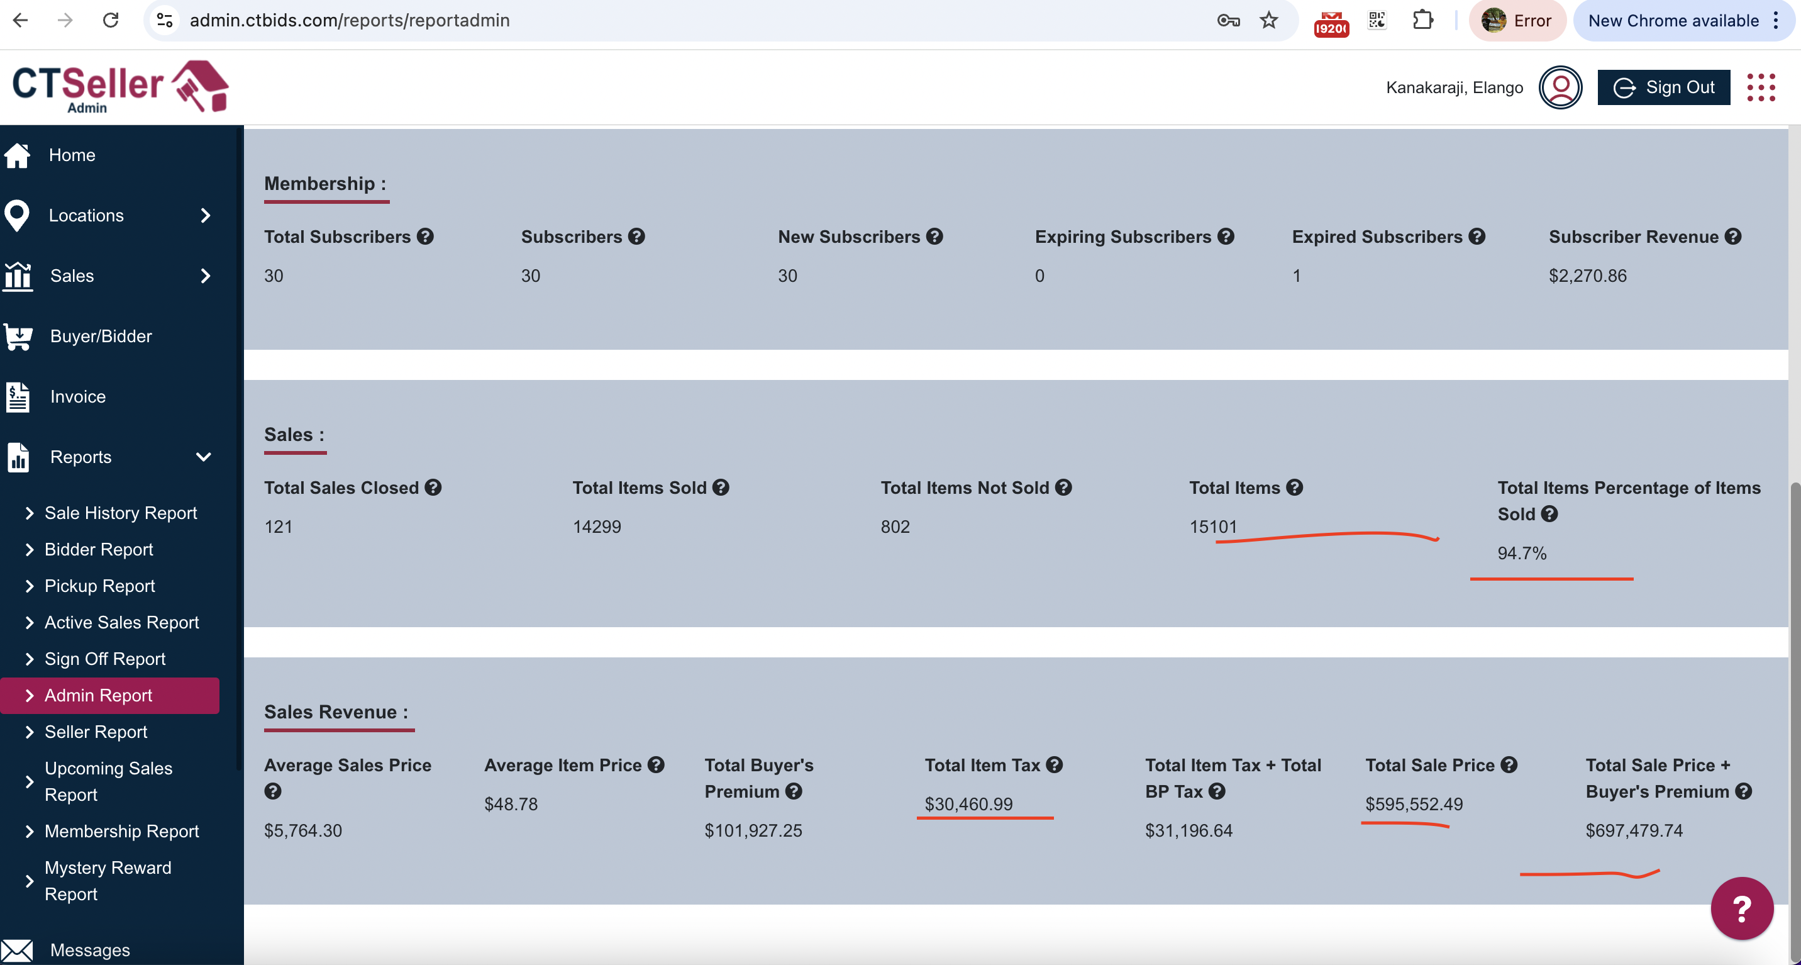Click the Locations pin icon
This screenshot has height=965, width=1801.
16,215
